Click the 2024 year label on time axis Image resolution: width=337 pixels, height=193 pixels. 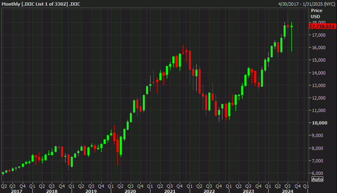tap(288, 191)
